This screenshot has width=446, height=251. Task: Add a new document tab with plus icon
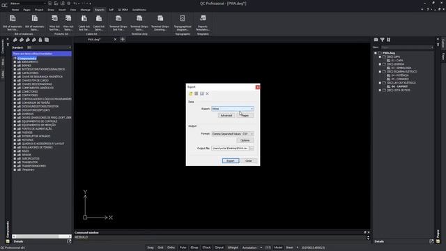point(123,39)
